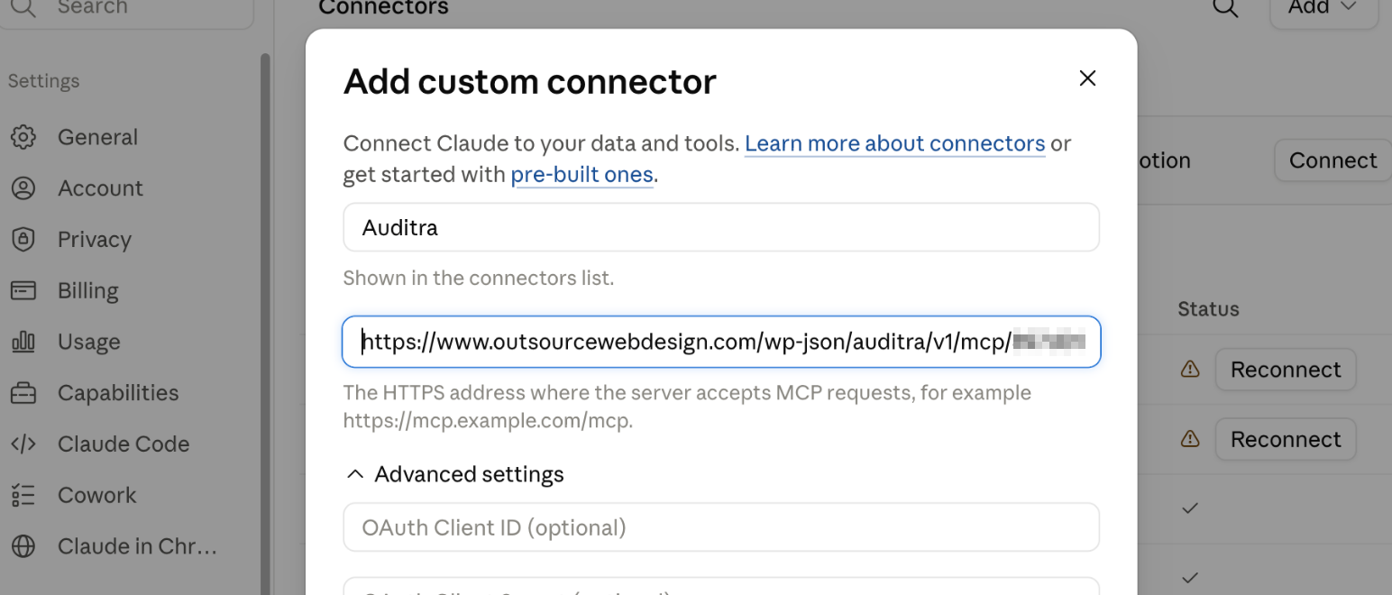
Task: Click warning icon beside lower Reconnect
Action: pos(1190,438)
